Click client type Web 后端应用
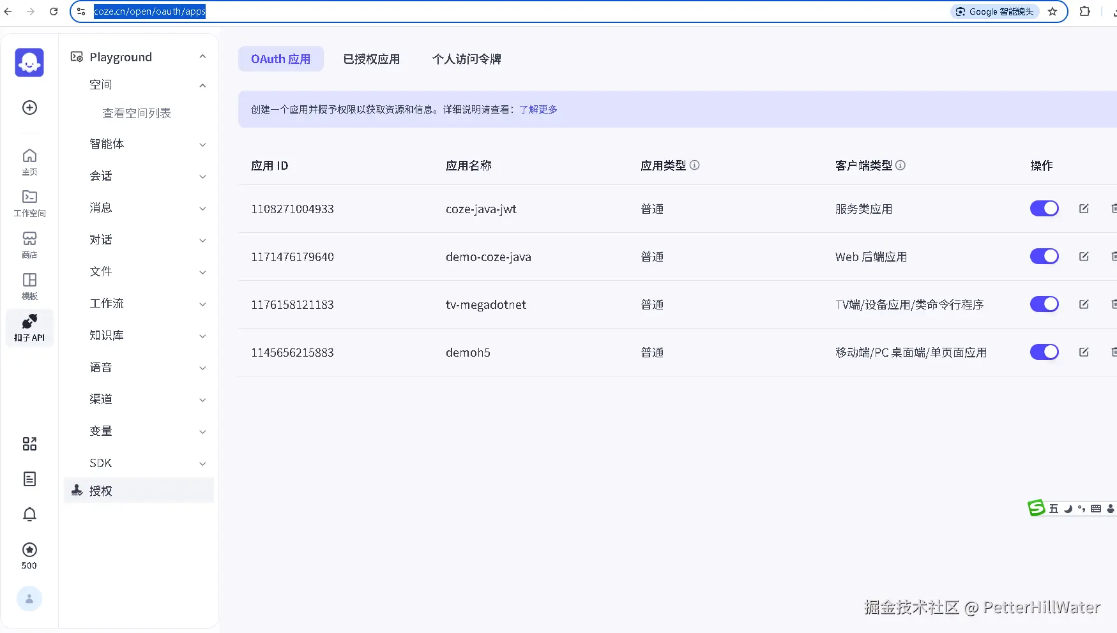Image resolution: width=1117 pixels, height=633 pixels. (871, 257)
